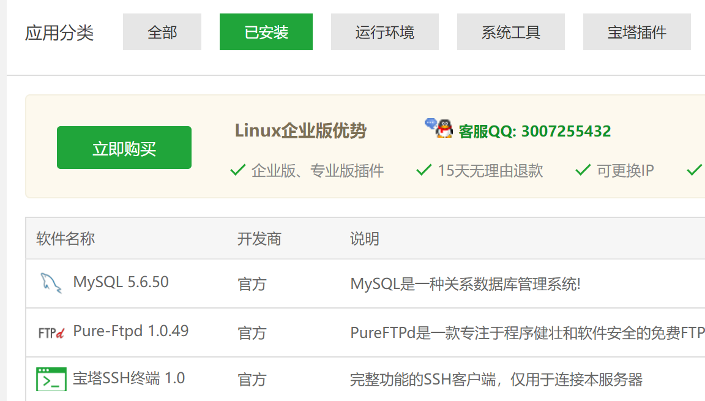Open the Pure-Ftpd 1.0.49 entry
The image size is (705, 401).
[x=131, y=331]
